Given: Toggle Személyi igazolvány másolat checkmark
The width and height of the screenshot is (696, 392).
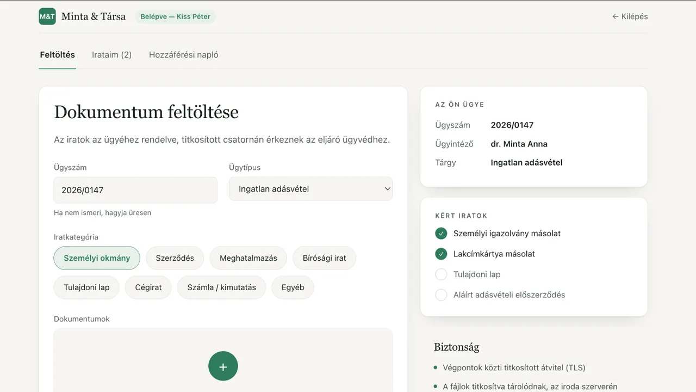Looking at the screenshot, I should (x=441, y=234).
